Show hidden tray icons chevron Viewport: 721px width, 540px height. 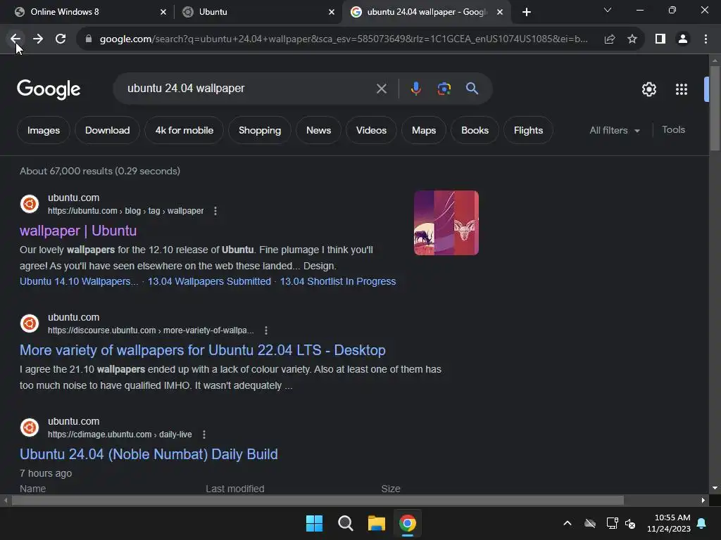click(568, 523)
